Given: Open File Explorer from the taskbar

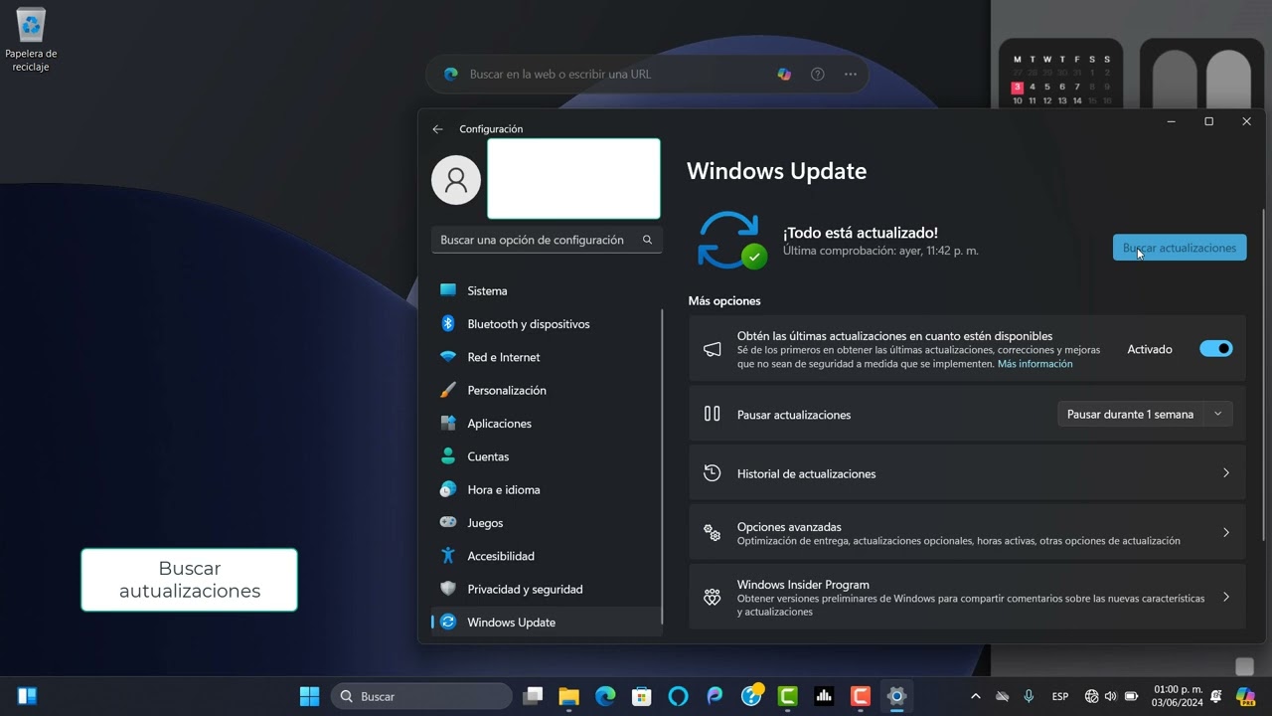Looking at the screenshot, I should 568,696.
